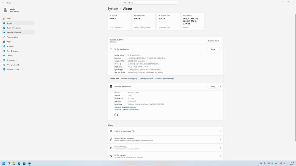Open the Windows Start menu
296x166 pixels.
[x=4, y=163]
